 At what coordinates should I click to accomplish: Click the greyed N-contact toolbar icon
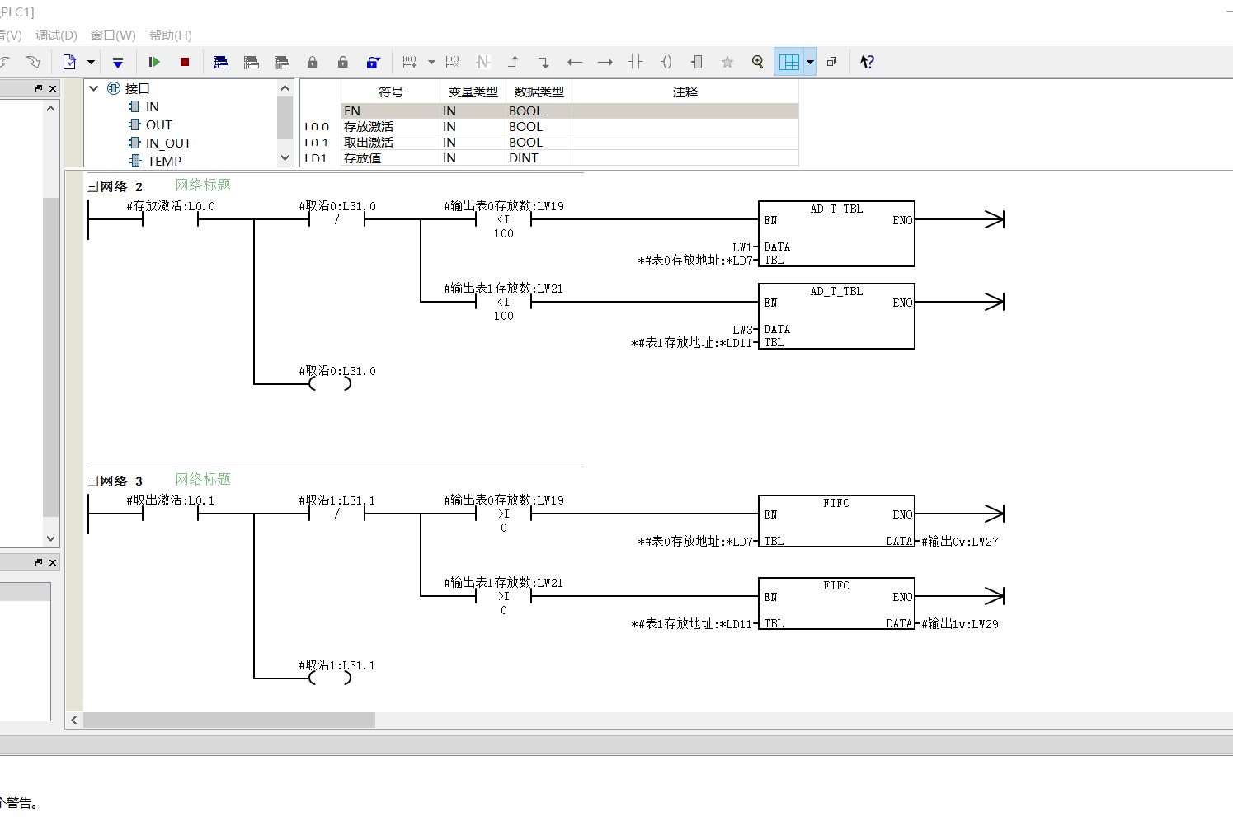483,62
